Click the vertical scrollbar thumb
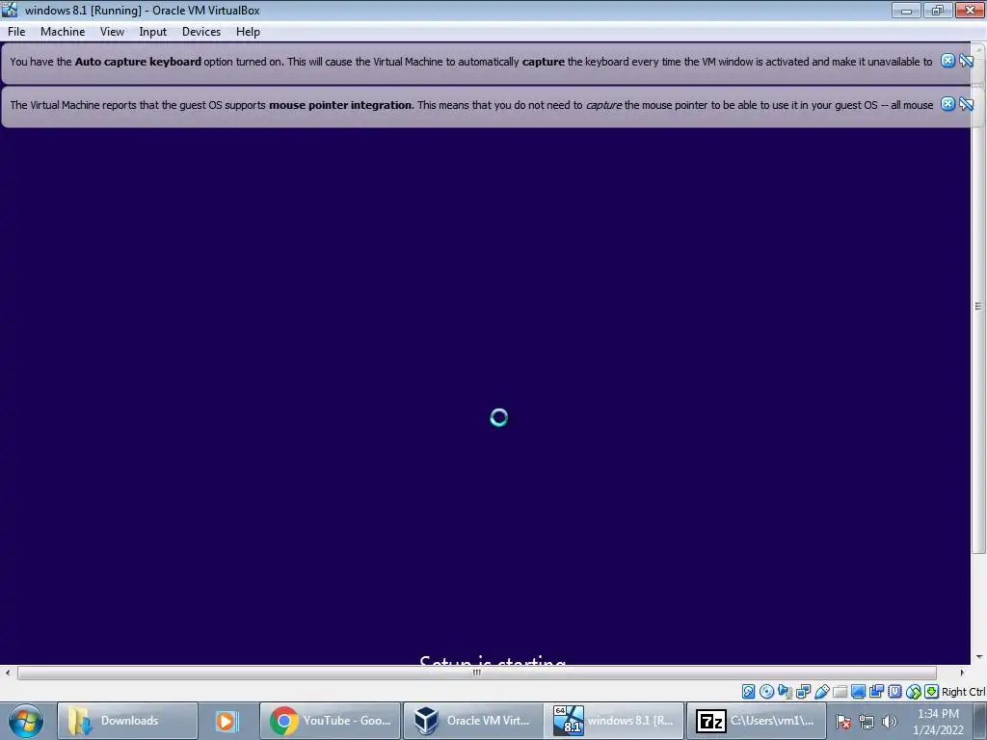987x740 pixels. point(978,306)
